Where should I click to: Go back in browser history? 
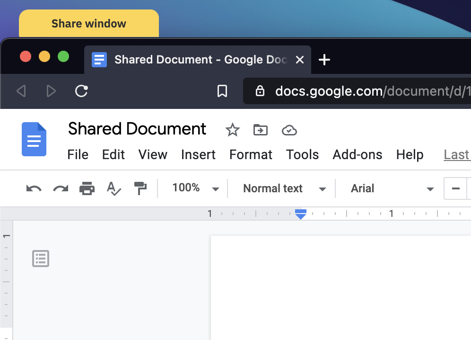21,91
